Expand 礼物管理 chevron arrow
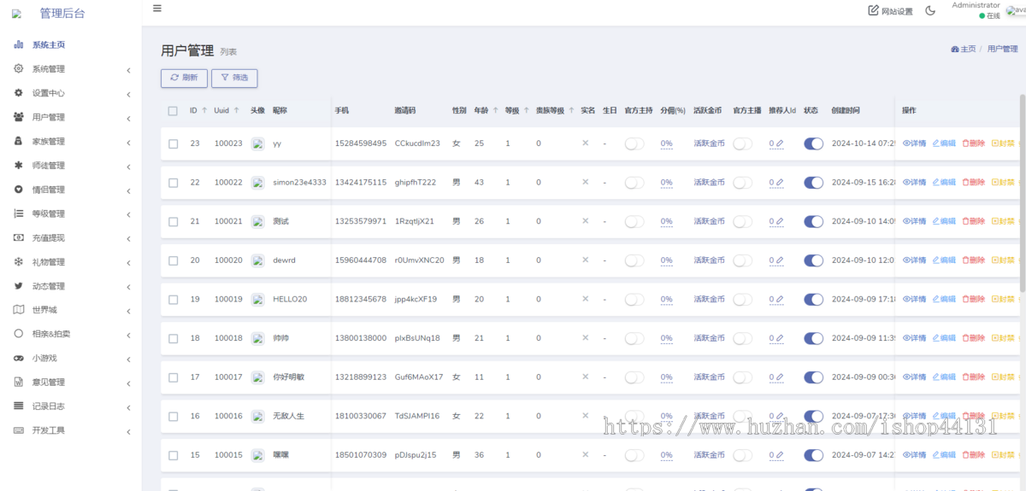Viewport: 1026px width, 491px height. click(x=128, y=263)
